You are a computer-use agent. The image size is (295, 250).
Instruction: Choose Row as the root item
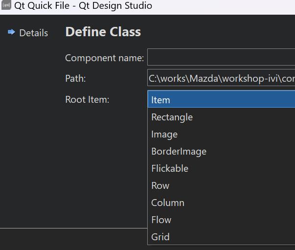click(160, 185)
